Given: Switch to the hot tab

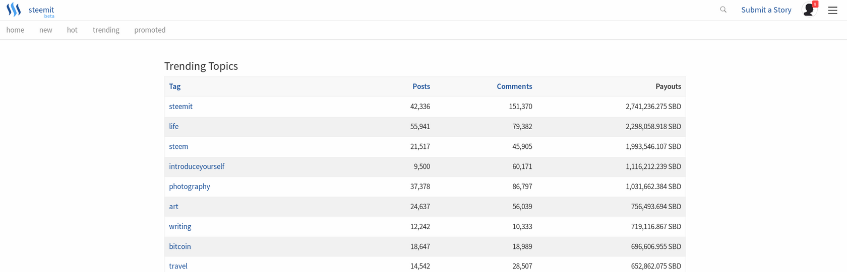Looking at the screenshot, I should [x=72, y=30].
